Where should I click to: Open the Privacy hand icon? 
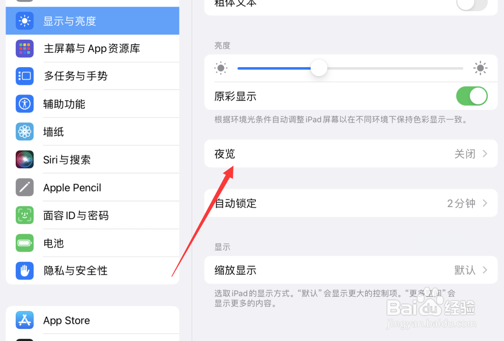[x=25, y=271]
